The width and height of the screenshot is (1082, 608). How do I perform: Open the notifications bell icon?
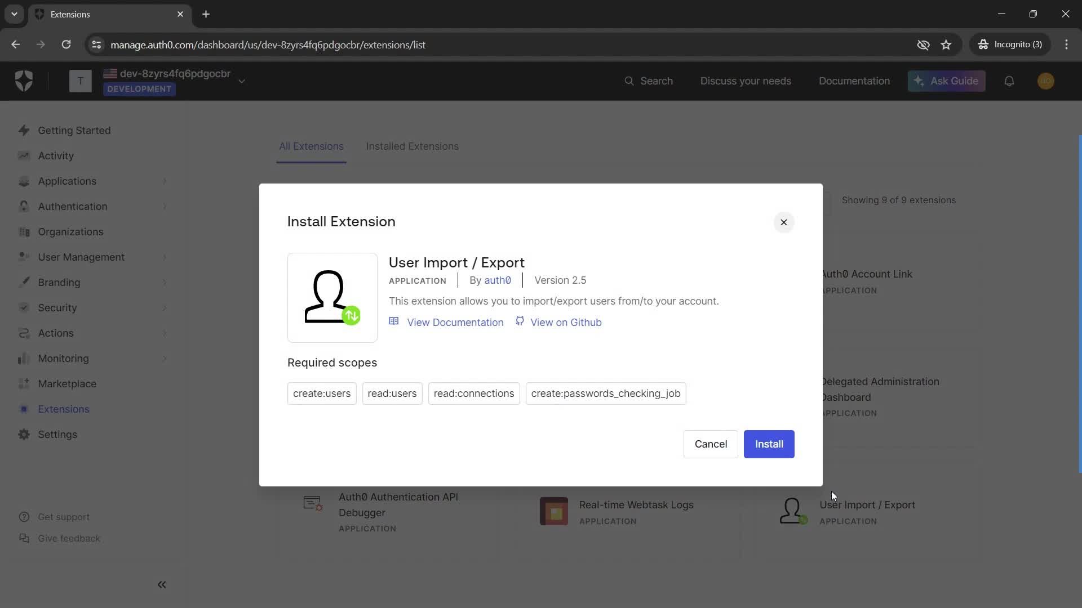(1009, 81)
